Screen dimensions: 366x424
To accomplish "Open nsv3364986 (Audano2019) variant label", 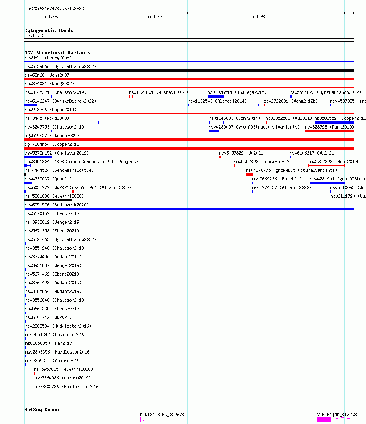I will (x=63, y=378).
